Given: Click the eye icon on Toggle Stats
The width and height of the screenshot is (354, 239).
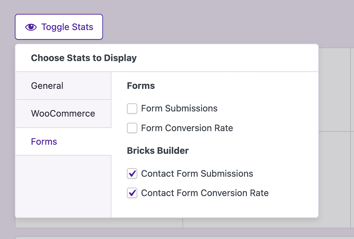Looking at the screenshot, I should (x=31, y=27).
